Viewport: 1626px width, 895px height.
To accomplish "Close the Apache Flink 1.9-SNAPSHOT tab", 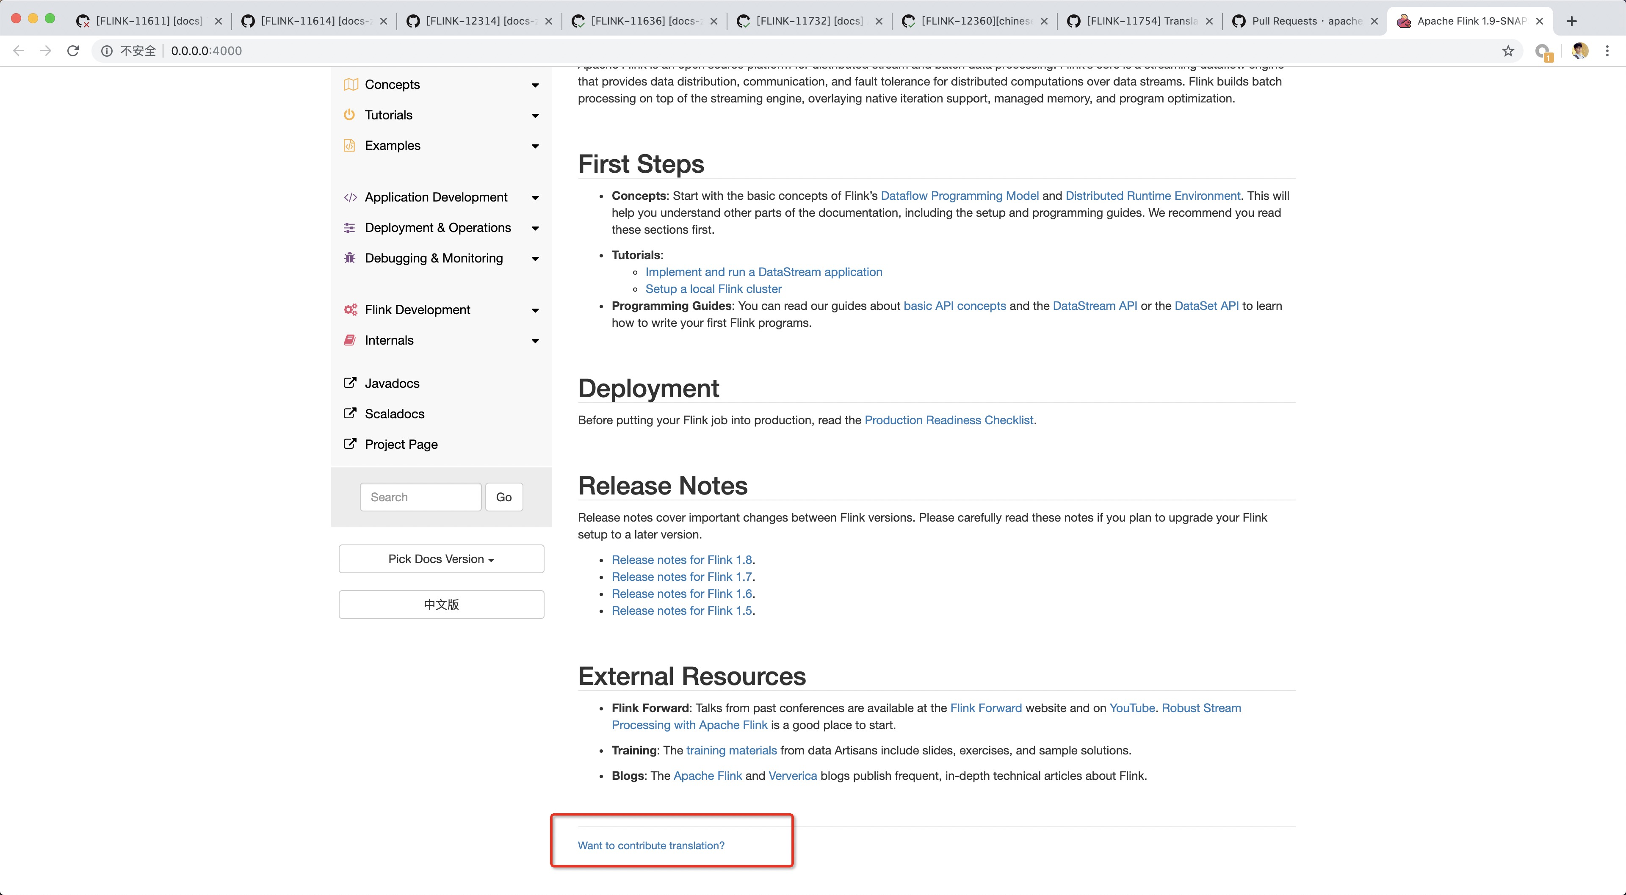I will click(x=1540, y=21).
